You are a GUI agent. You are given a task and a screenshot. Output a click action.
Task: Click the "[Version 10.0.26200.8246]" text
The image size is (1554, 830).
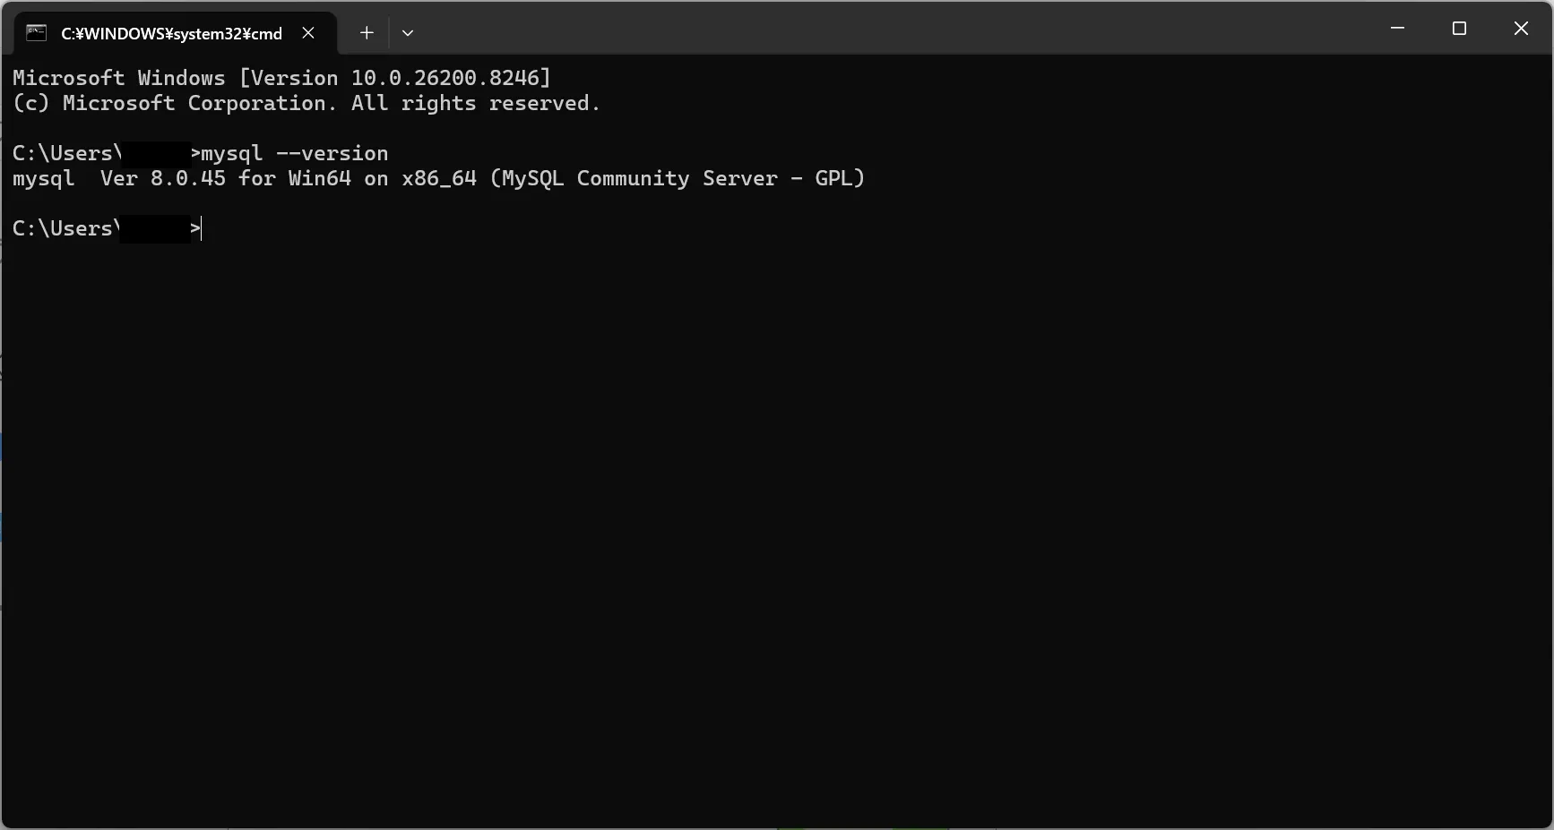coord(395,79)
